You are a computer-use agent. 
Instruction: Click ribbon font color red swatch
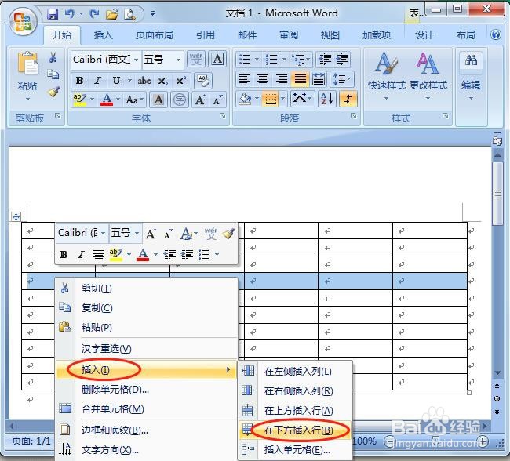[x=107, y=100]
